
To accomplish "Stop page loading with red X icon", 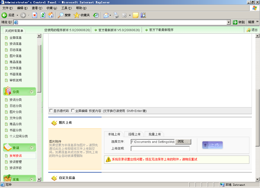I will point(35,15).
